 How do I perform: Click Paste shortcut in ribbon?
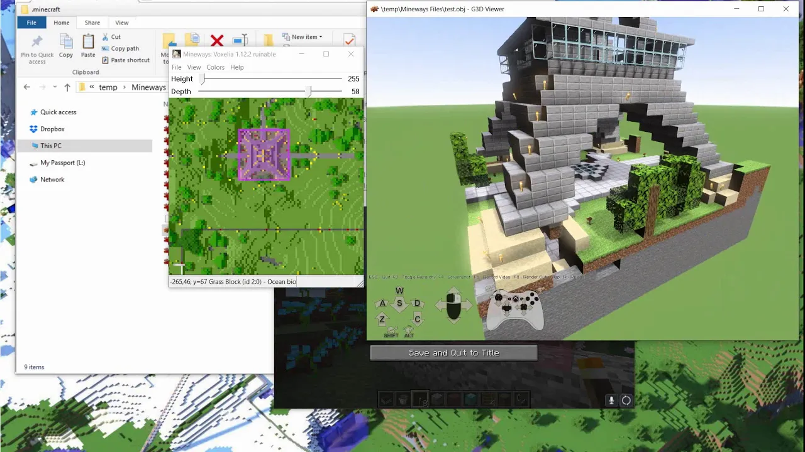125,60
